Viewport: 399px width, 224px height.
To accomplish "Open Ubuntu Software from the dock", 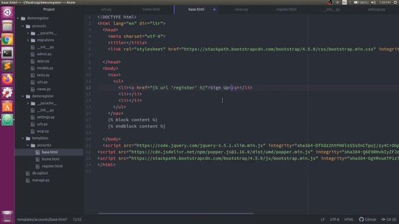I will point(7,106).
